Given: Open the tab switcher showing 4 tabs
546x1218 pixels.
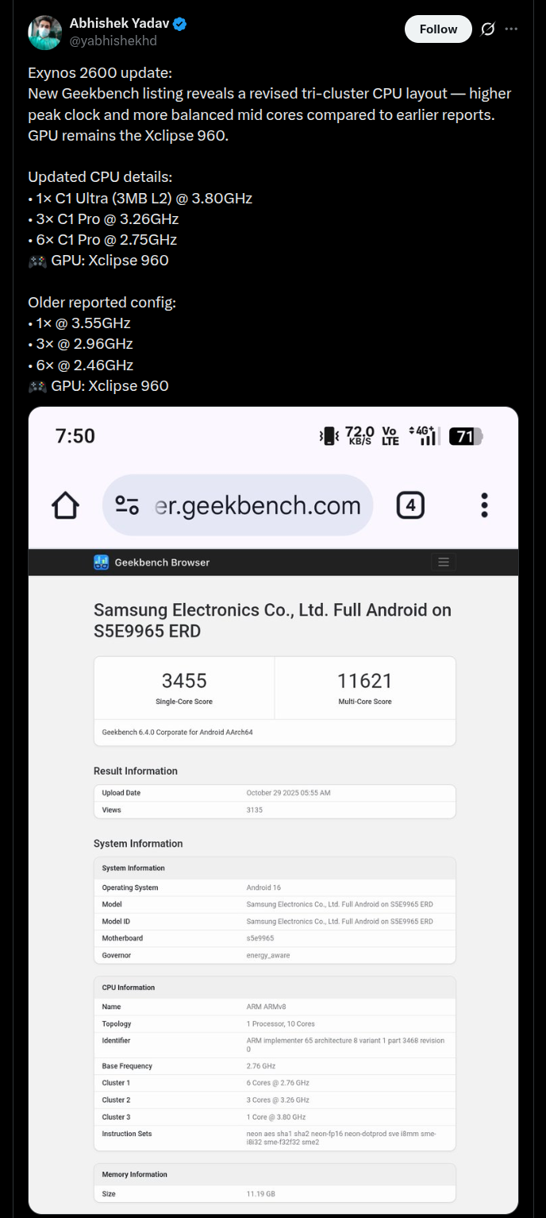Looking at the screenshot, I should pyautogui.click(x=410, y=504).
